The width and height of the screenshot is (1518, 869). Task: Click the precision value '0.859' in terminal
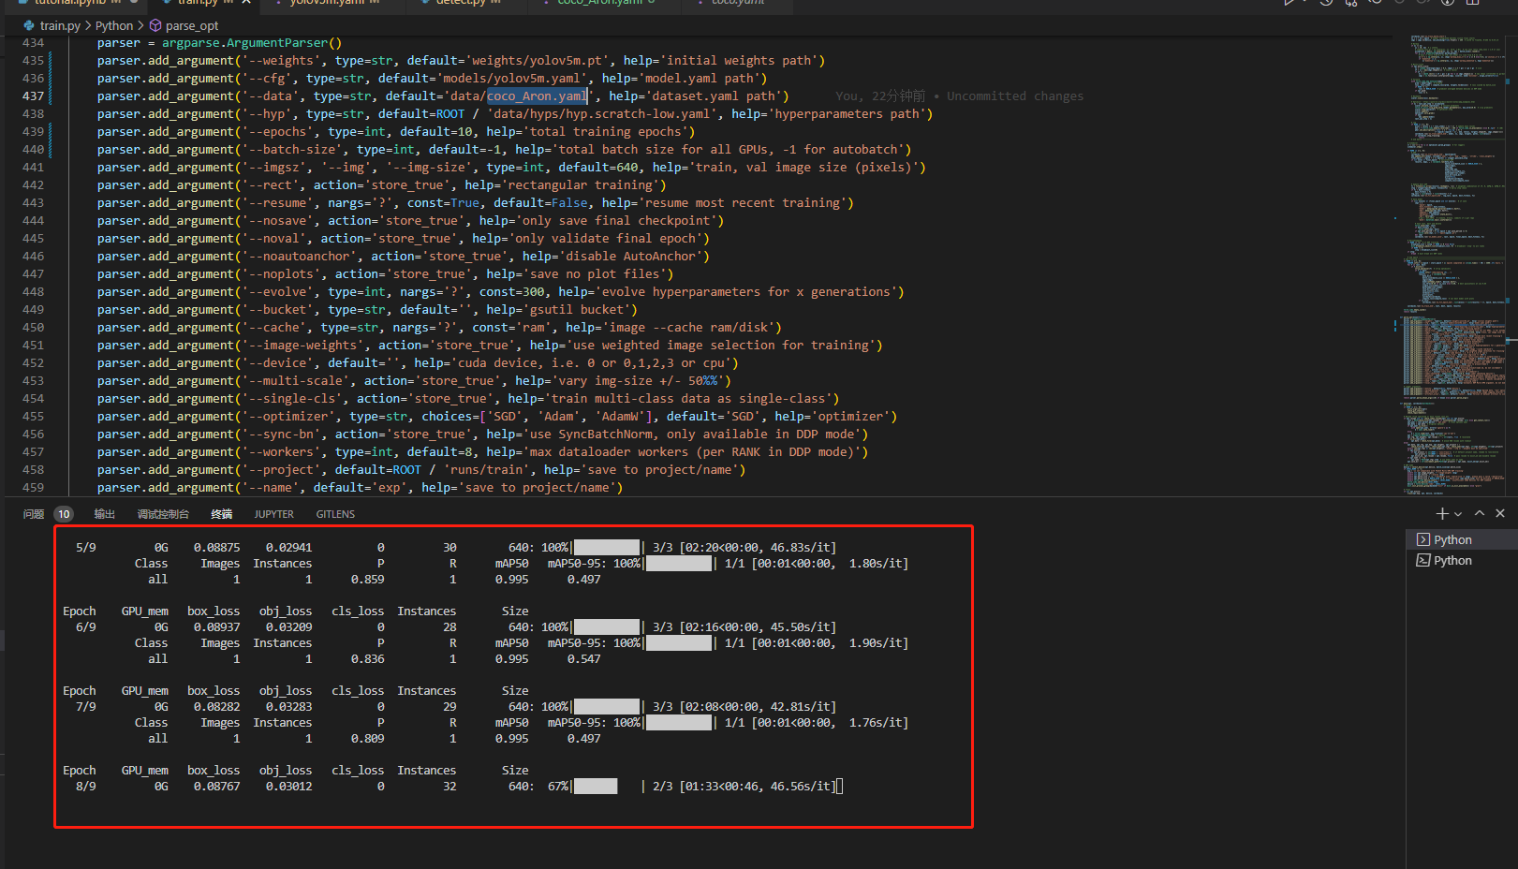(367, 579)
